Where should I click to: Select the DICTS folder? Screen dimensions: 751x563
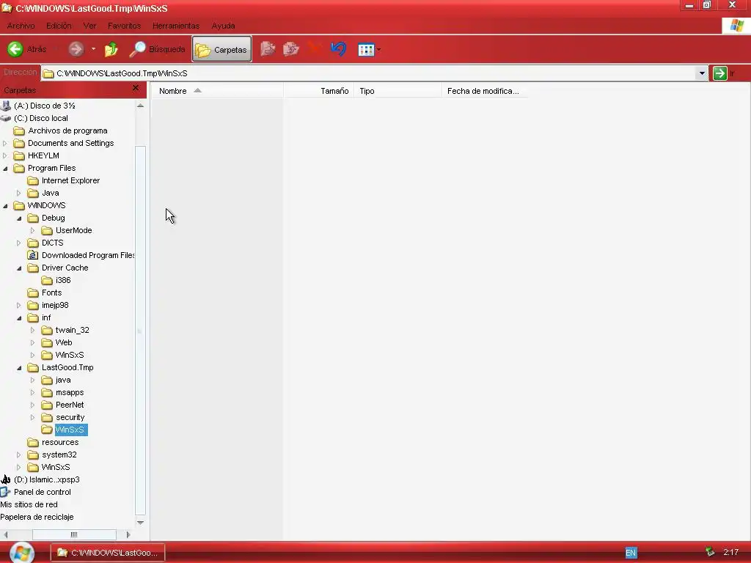click(x=52, y=243)
